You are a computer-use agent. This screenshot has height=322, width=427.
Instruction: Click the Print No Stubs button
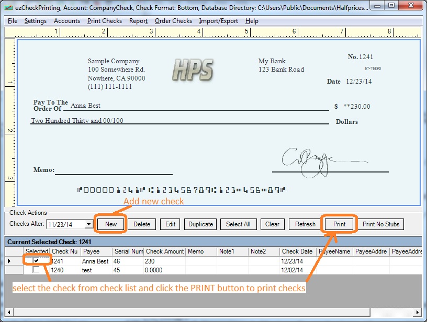[x=381, y=224]
